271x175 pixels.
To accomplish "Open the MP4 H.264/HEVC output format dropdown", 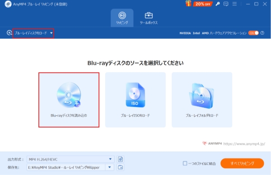I will pos(70,159).
